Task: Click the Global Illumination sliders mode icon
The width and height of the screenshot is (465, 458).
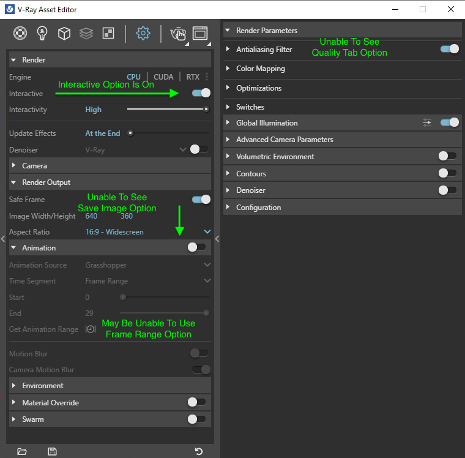Action: (427, 122)
